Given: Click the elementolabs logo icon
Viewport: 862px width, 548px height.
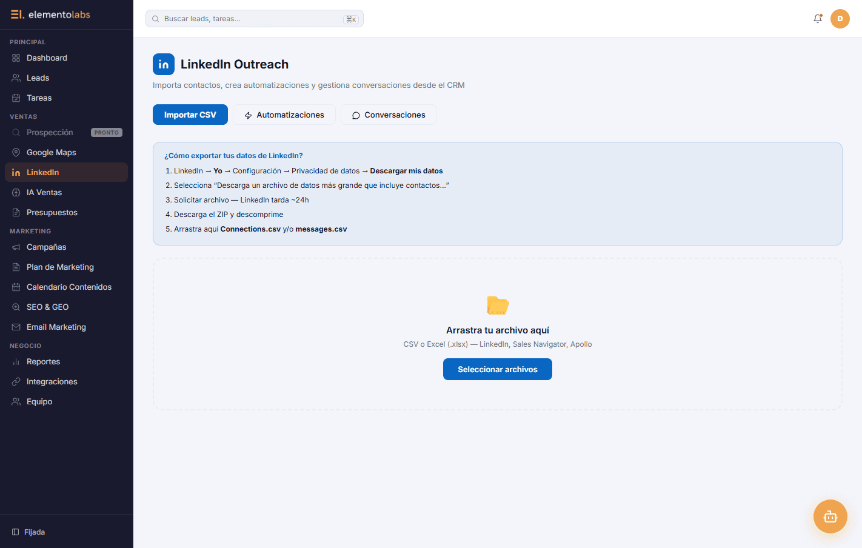Looking at the screenshot, I should tap(17, 15).
